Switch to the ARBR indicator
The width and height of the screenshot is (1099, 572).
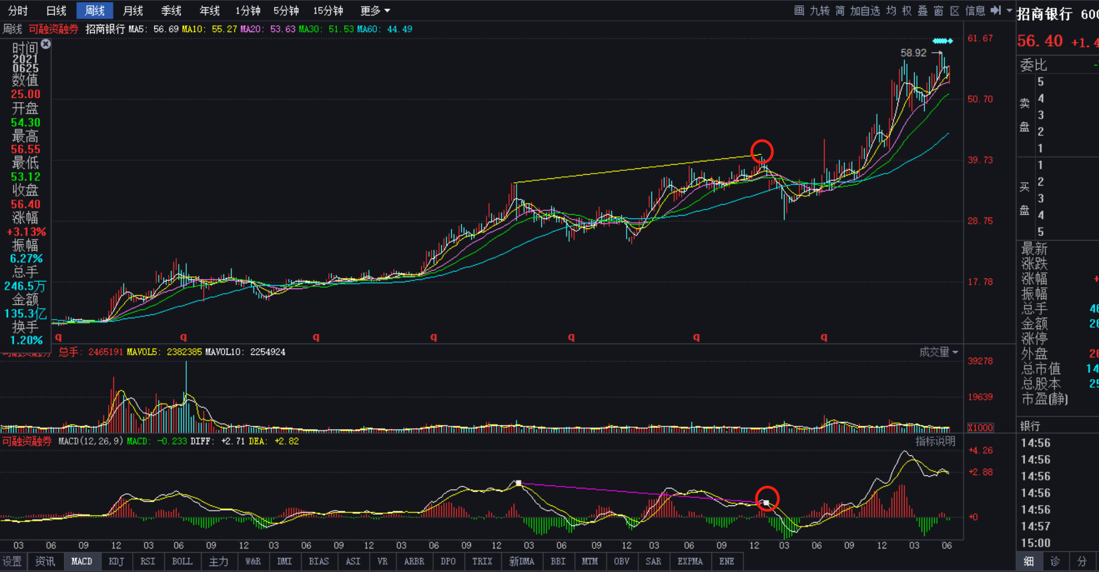[x=414, y=561]
